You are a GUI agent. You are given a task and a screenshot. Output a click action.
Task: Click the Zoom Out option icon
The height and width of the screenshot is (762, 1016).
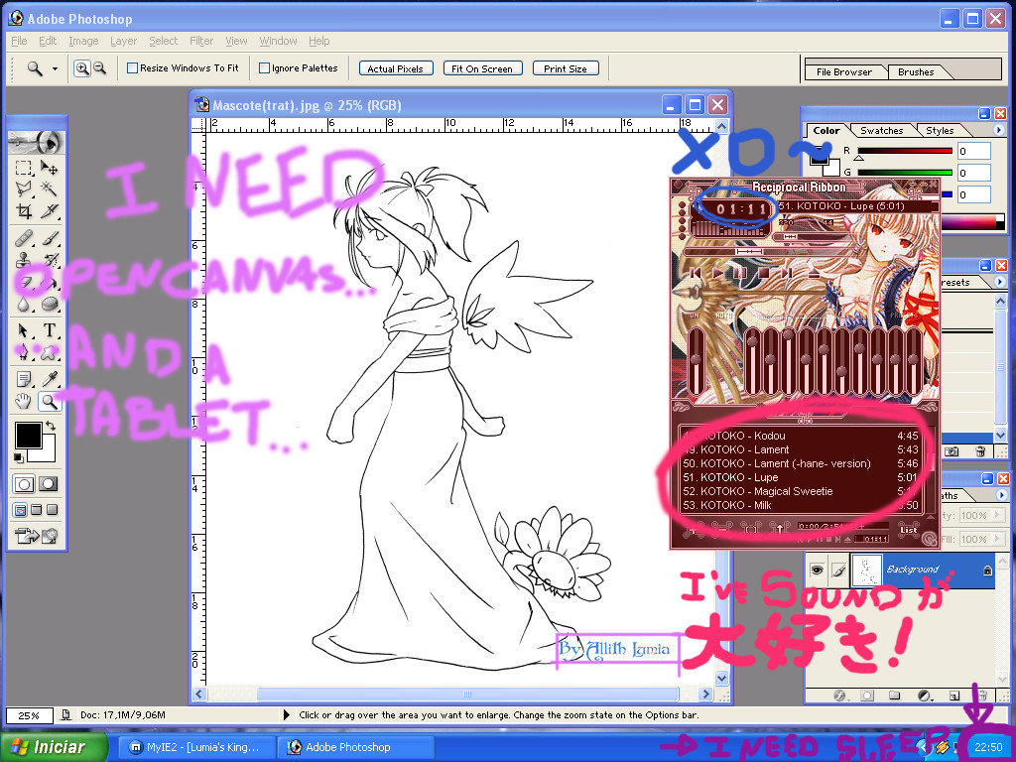pyautogui.click(x=100, y=68)
